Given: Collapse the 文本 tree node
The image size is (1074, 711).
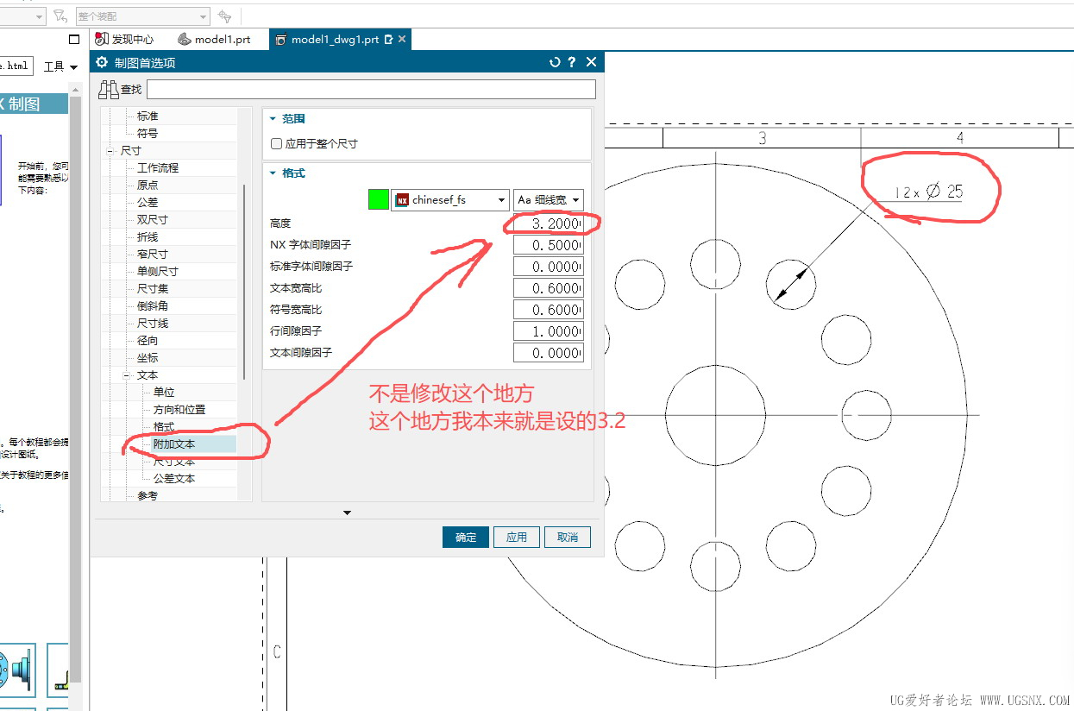Looking at the screenshot, I should (127, 375).
